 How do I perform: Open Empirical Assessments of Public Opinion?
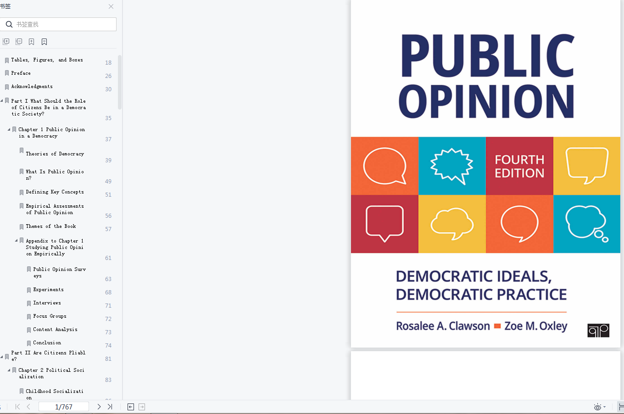[x=55, y=210]
